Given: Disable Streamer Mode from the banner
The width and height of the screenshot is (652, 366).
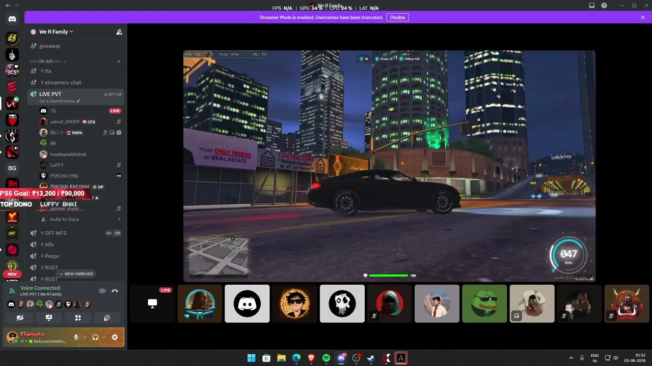Looking at the screenshot, I should point(397,17).
